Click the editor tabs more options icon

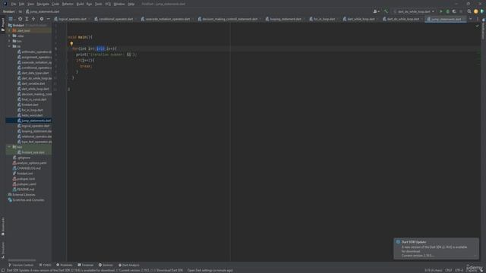click(x=478, y=19)
